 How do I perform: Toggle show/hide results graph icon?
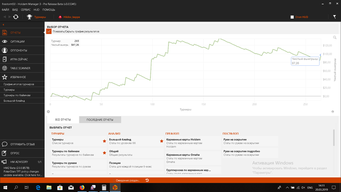(49, 32)
